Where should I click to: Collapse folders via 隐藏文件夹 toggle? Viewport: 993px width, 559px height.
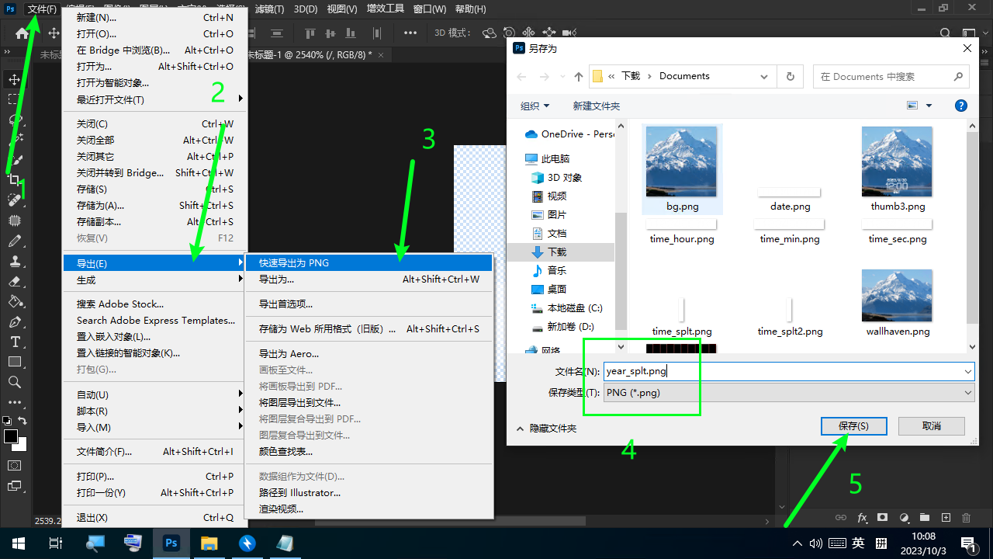(546, 428)
